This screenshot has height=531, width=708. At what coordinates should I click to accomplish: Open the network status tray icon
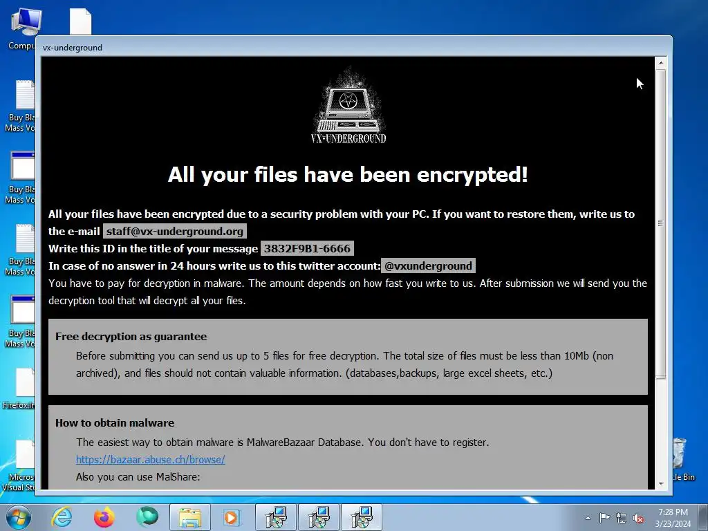coord(622,518)
